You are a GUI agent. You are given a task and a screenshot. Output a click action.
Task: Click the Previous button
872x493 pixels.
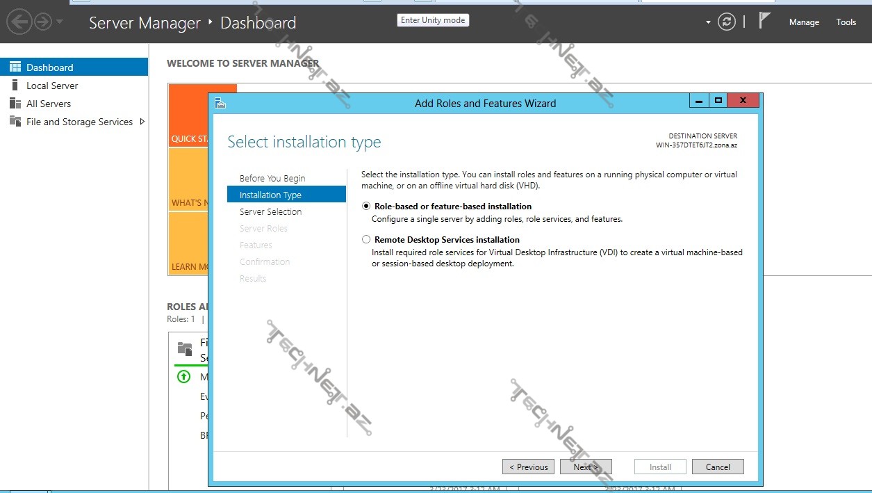(x=529, y=467)
